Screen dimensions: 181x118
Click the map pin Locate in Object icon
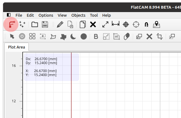tap(157, 24)
